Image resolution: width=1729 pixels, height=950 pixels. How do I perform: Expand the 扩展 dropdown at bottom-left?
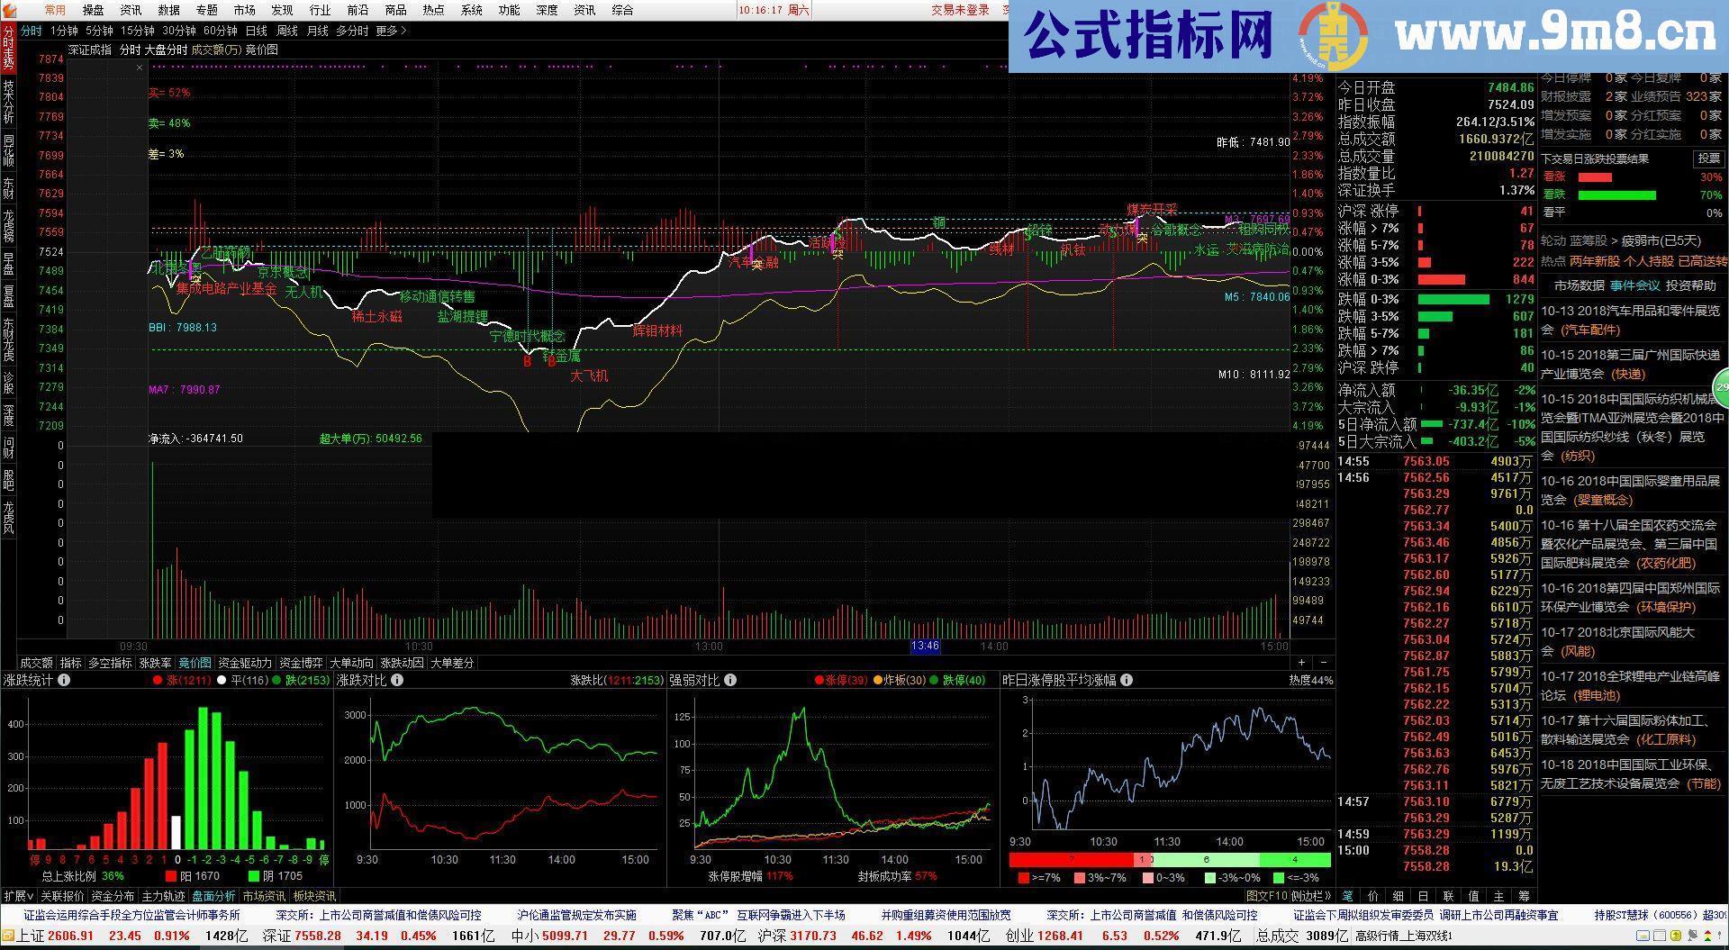20,896
